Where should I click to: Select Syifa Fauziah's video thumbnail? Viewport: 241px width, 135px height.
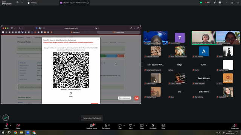156,38
